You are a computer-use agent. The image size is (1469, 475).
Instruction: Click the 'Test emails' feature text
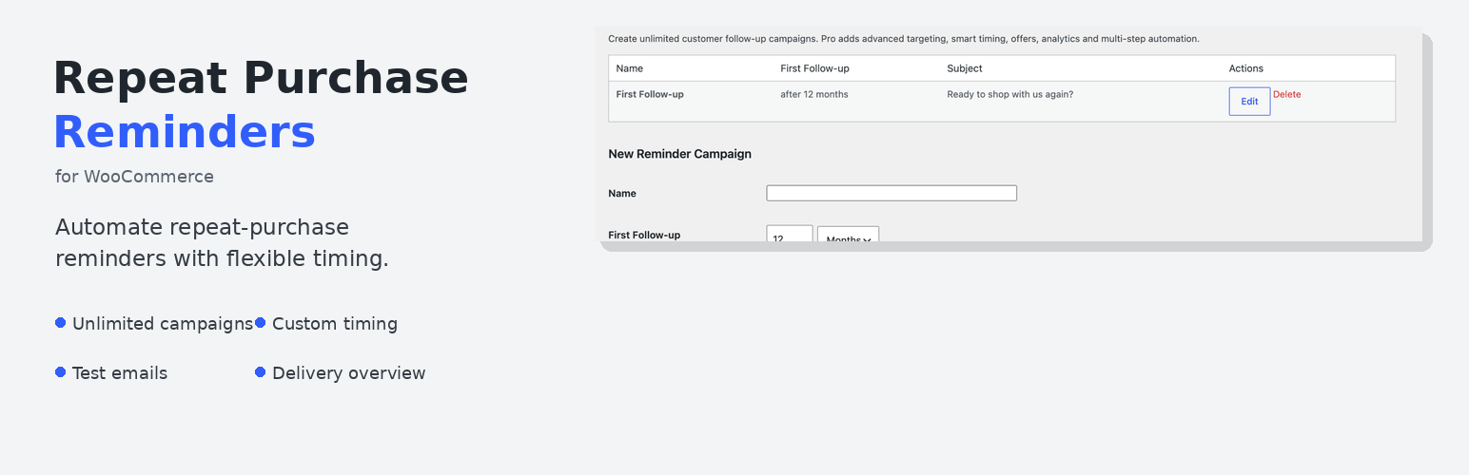(120, 373)
